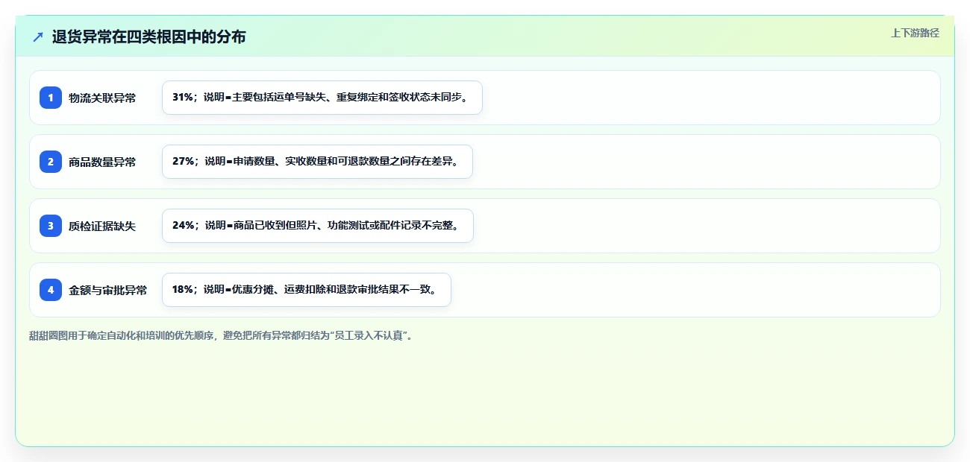Select number badge 2 for 商品数量异常
Viewport: 970px width, 462px height.
(x=51, y=162)
